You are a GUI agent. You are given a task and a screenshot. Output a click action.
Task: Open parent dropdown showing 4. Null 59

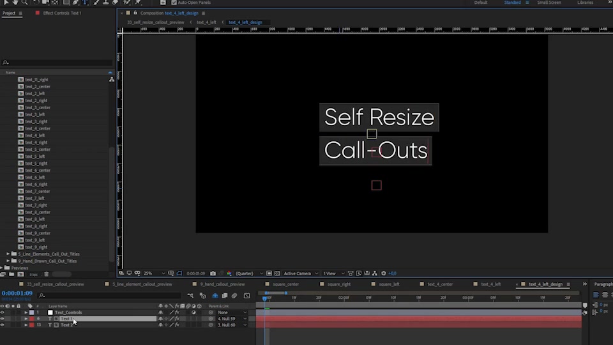point(232,319)
